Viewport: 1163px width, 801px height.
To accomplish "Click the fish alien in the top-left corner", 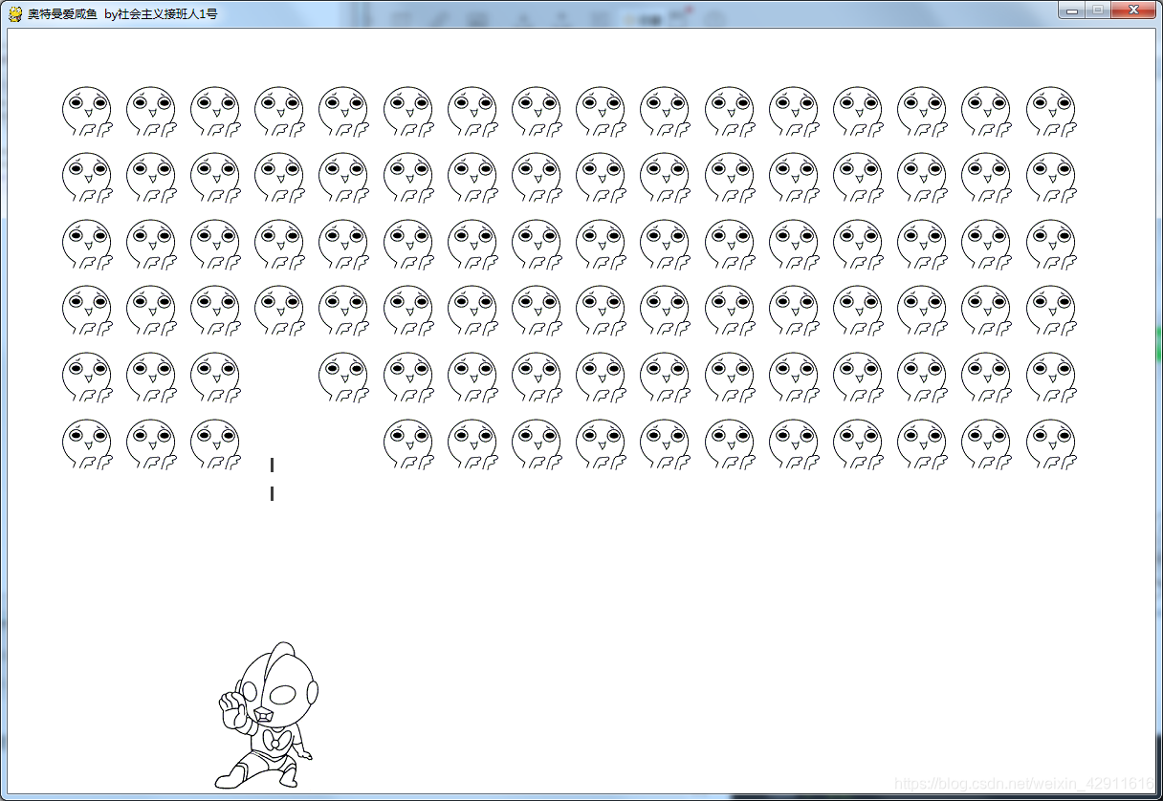I will [x=87, y=112].
